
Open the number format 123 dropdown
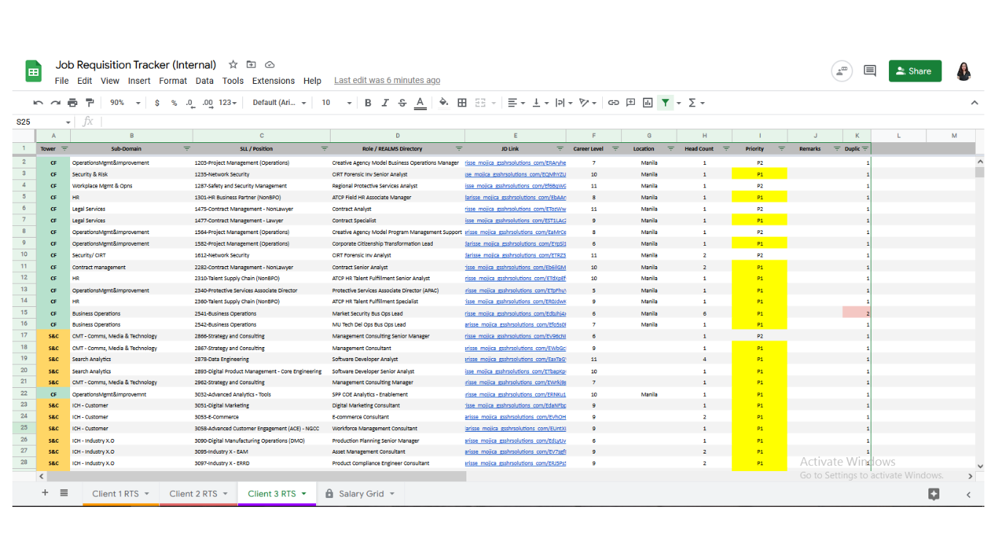228,103
